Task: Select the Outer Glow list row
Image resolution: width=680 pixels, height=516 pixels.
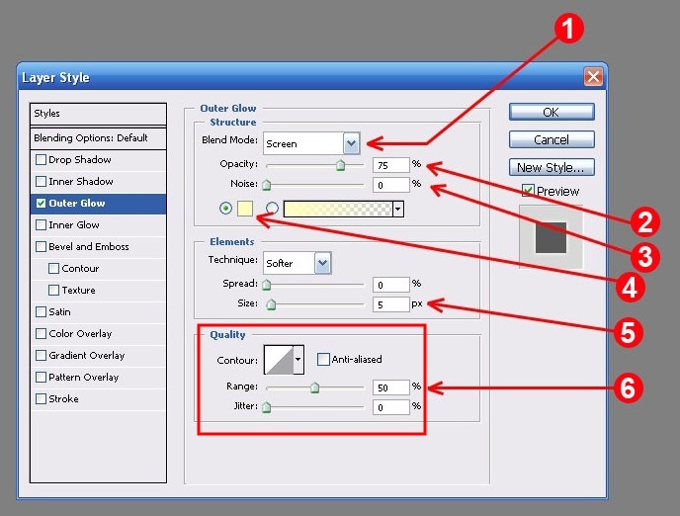Action: (98, 204)
